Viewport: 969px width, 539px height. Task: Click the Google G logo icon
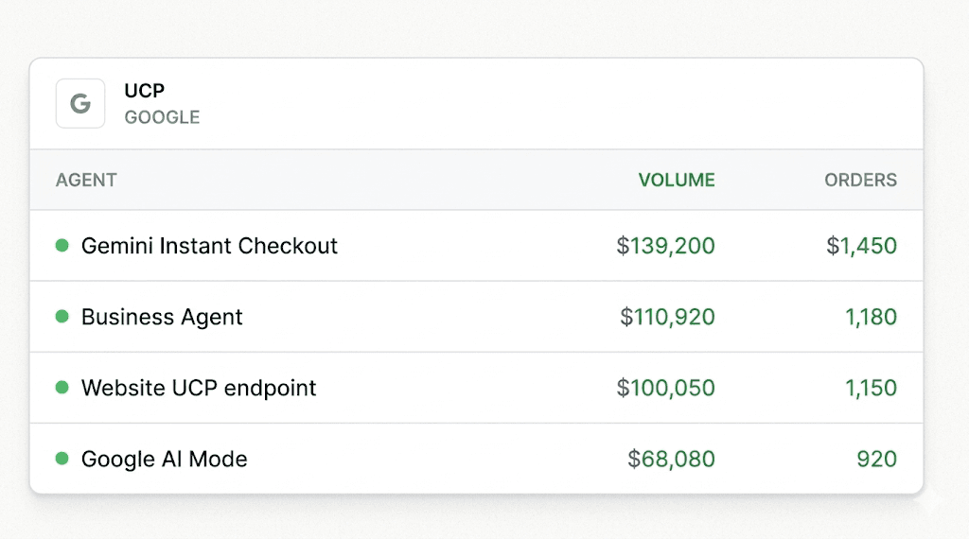(80, 103)
